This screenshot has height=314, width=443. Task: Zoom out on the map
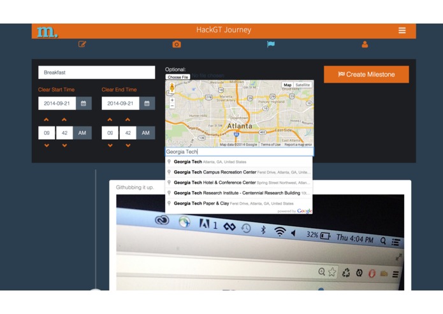click(x=172, y=106)
